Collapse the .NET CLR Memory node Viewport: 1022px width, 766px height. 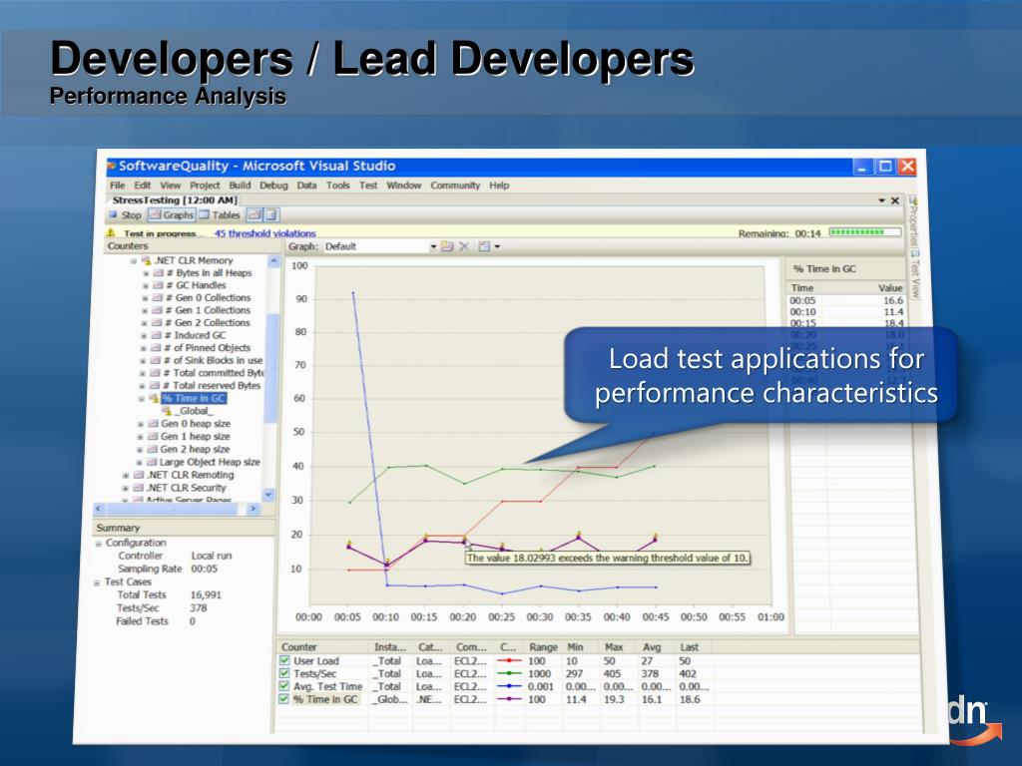134,260
